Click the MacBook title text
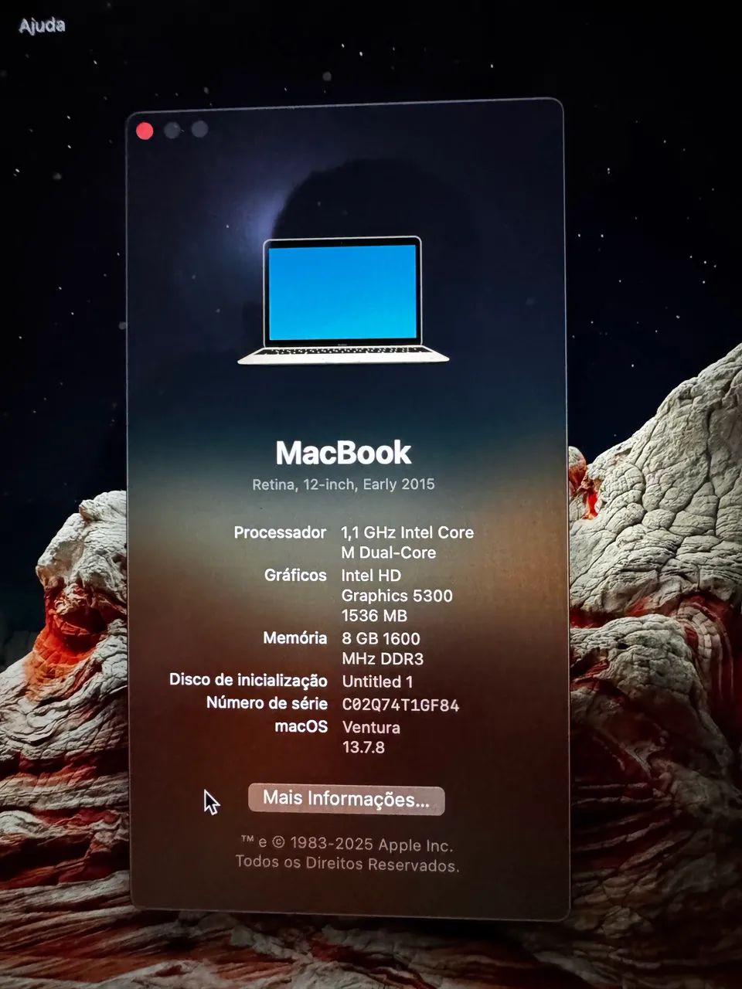 click(343, 452)
